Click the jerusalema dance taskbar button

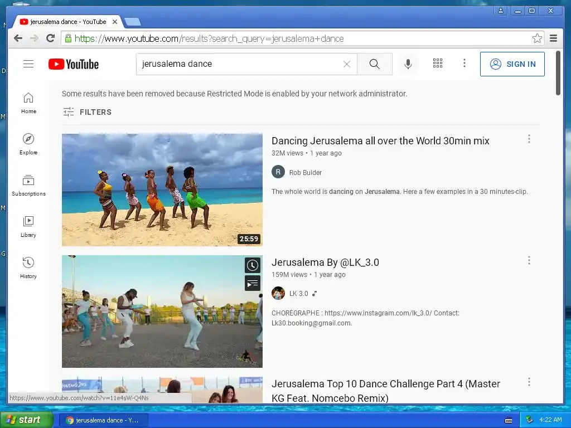[x=103, y=420]
